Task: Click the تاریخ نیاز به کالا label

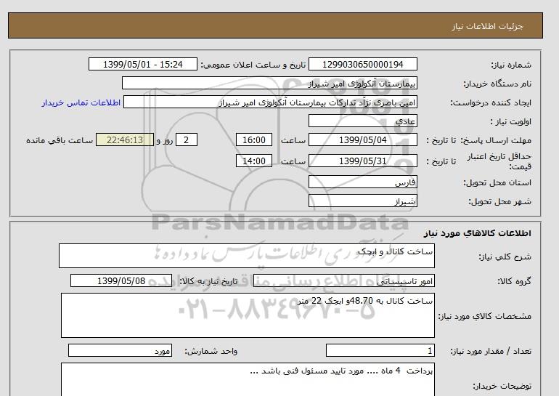Action: pyautogui.click(x=208, y=281)
